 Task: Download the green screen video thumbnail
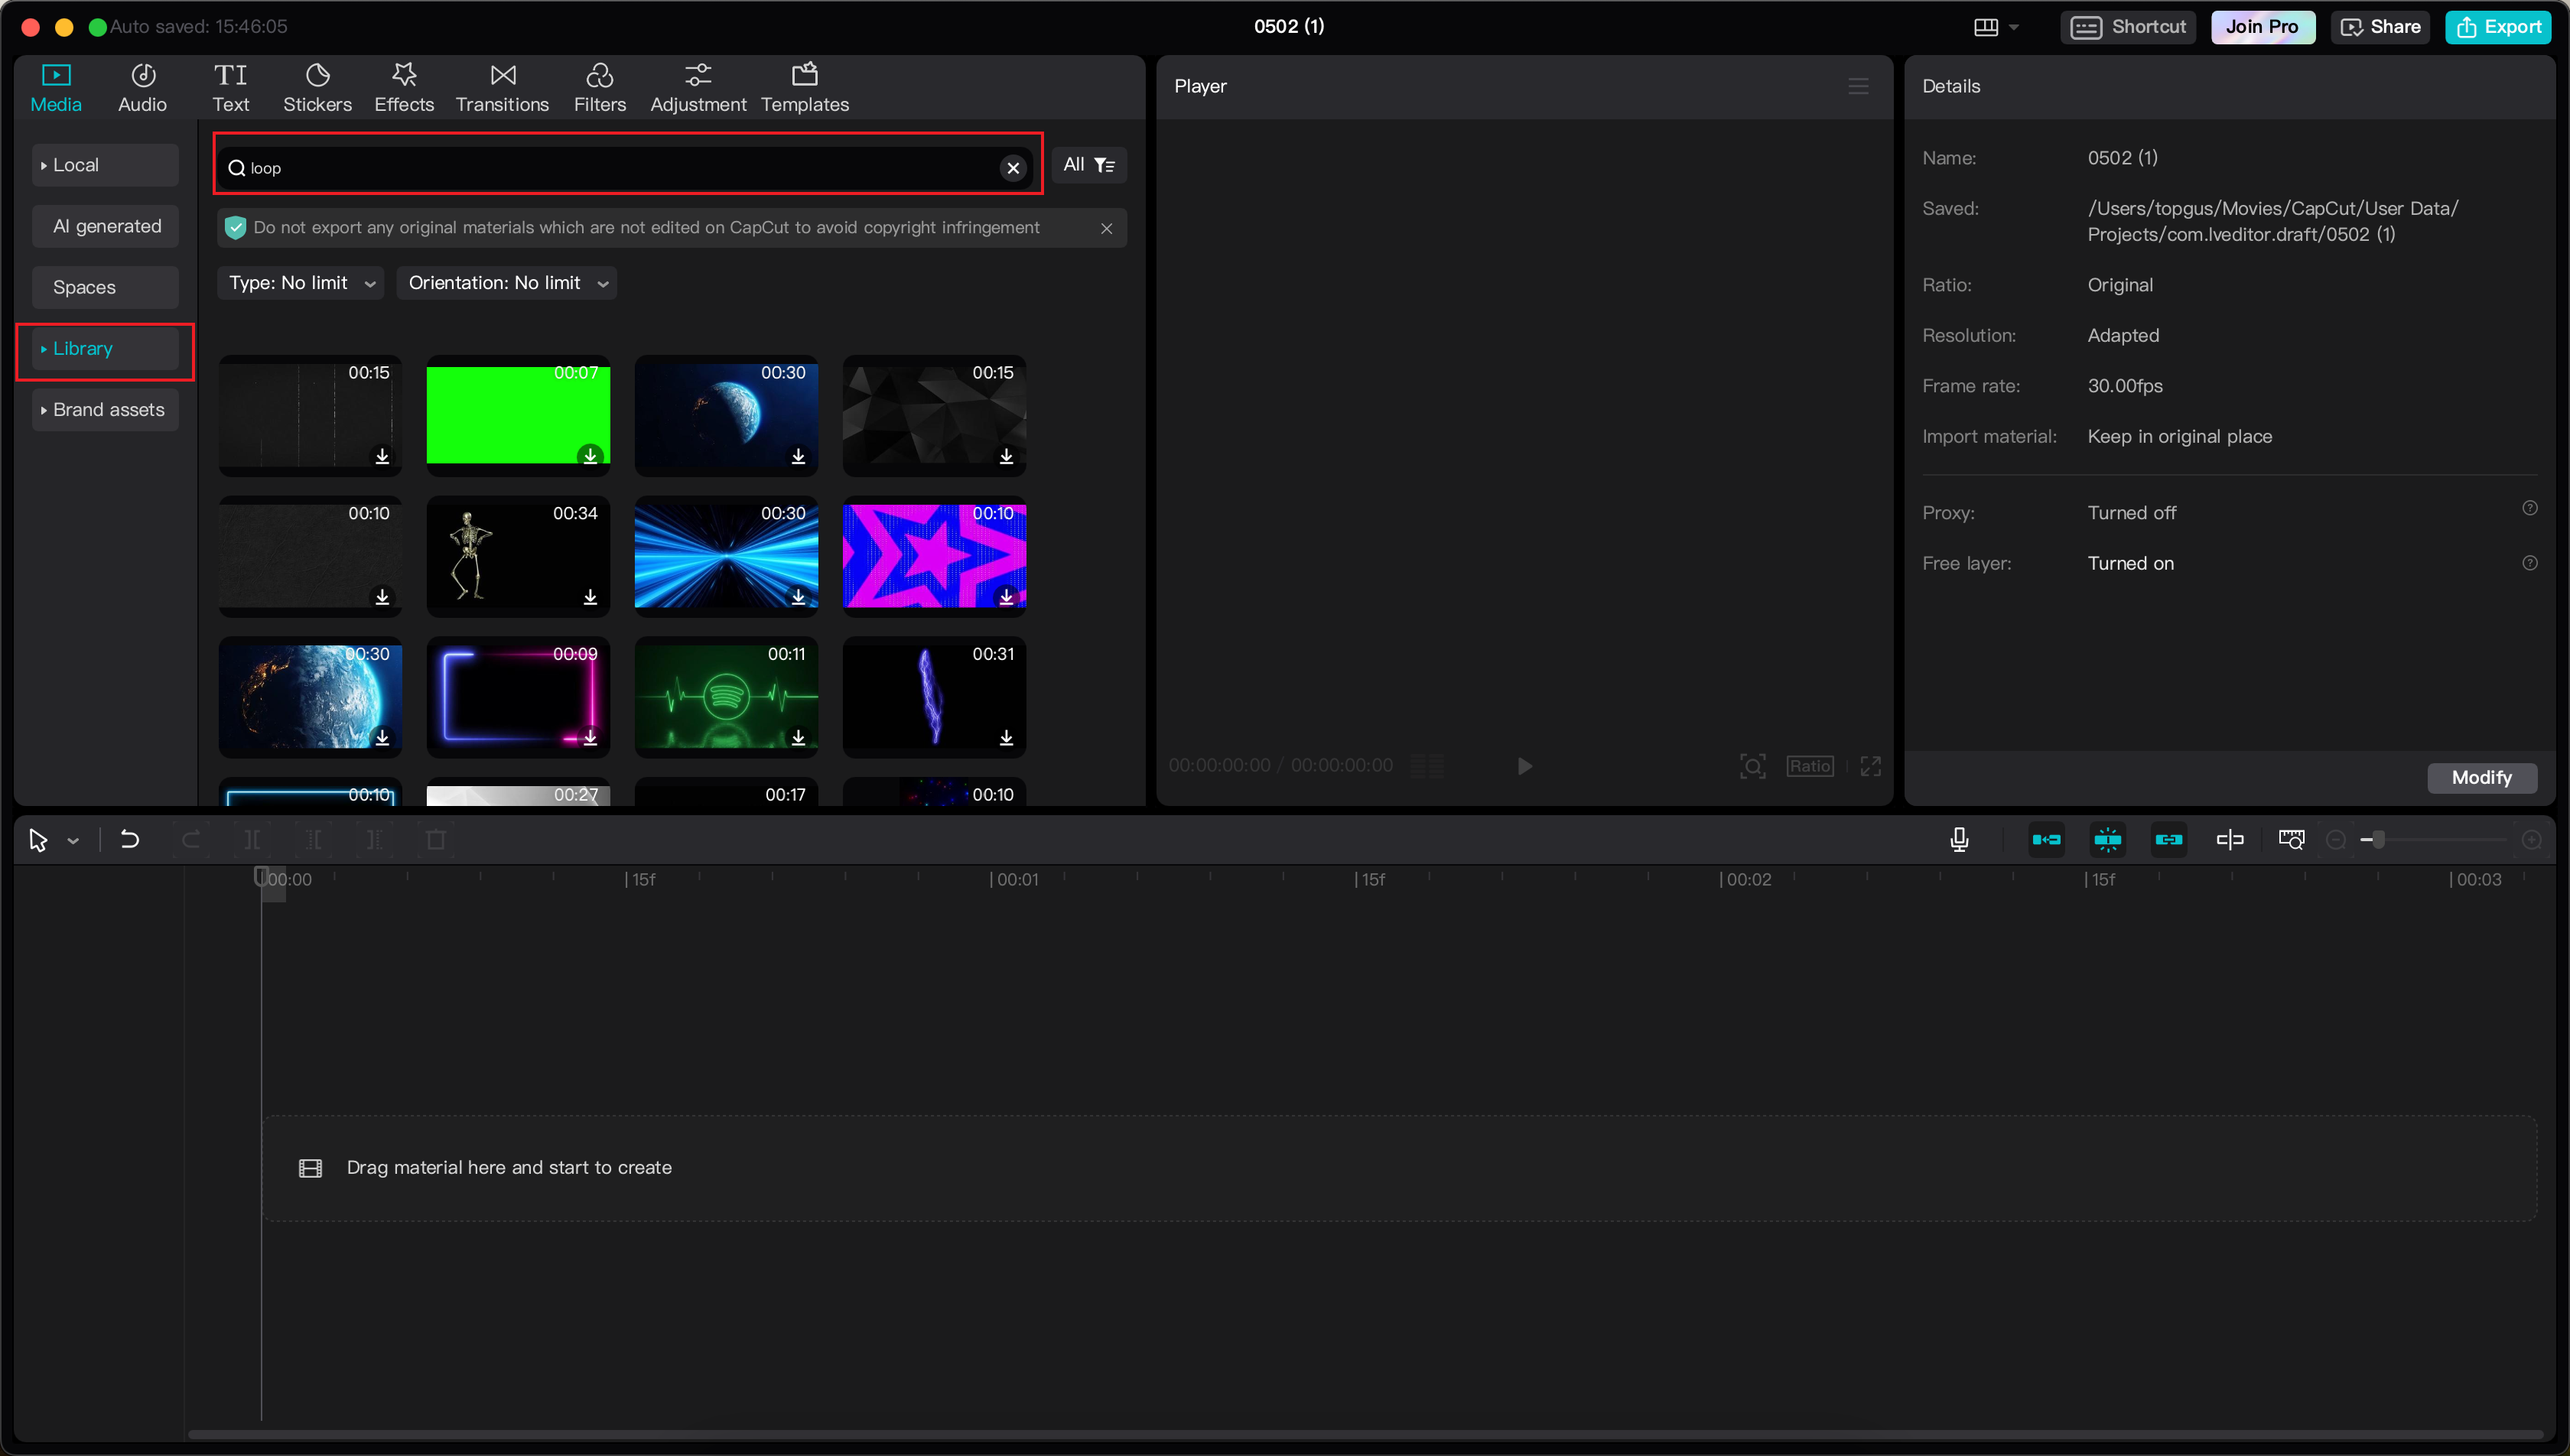coord(589,456)
